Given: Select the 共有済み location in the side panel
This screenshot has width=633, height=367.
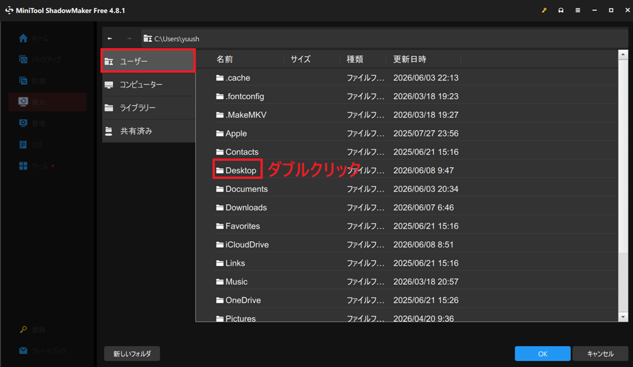Looking at the screenshot, I should pyautogui.click(x=148, y=131).
